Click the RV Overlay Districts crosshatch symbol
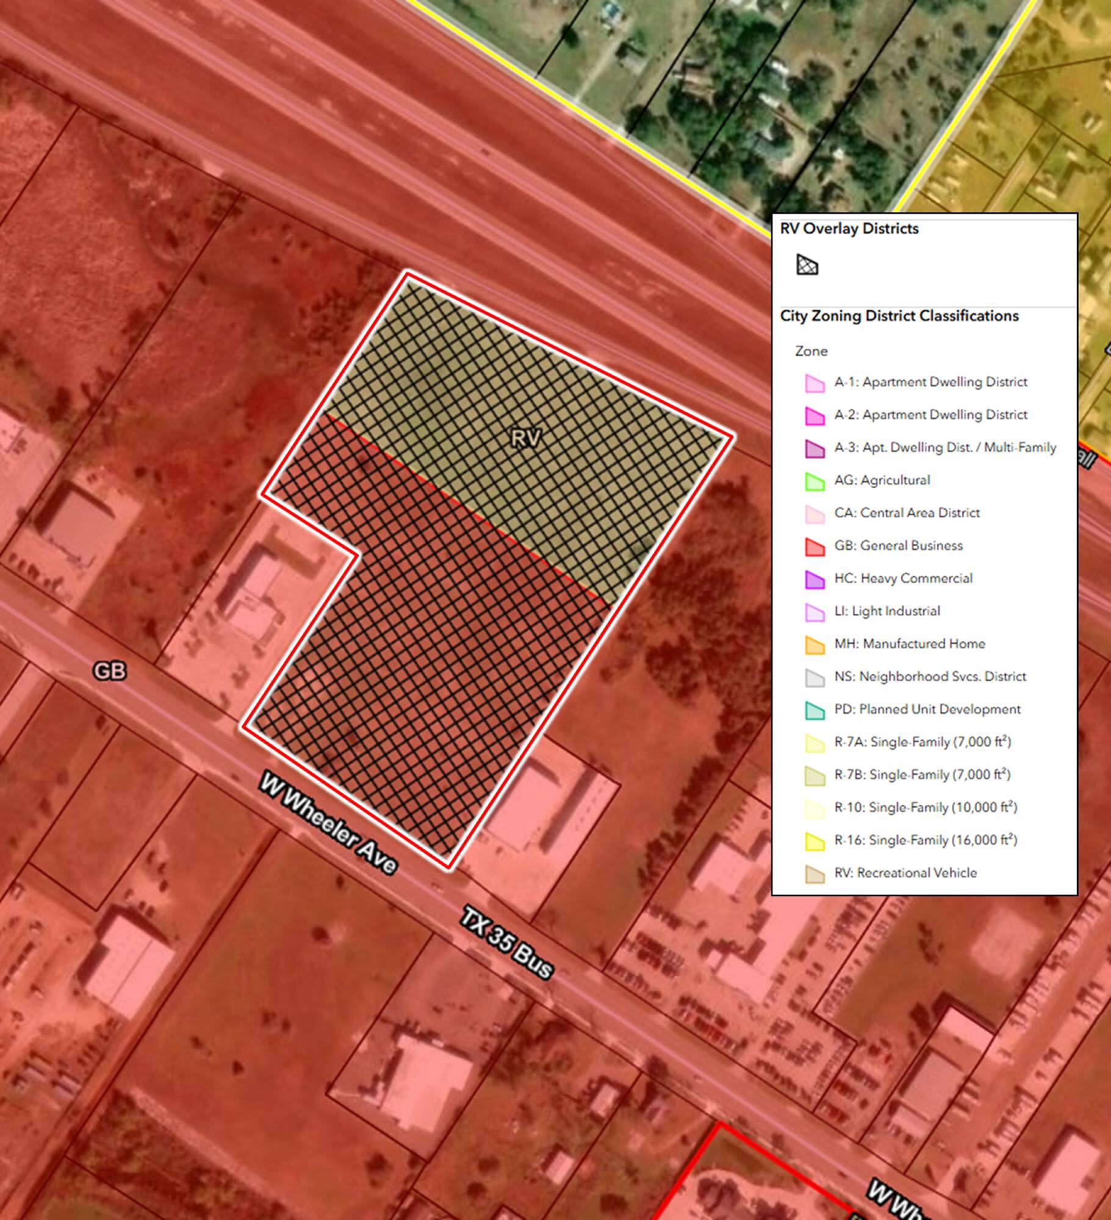Screen dimensions: 1111x1220 [x=807, y=265]
